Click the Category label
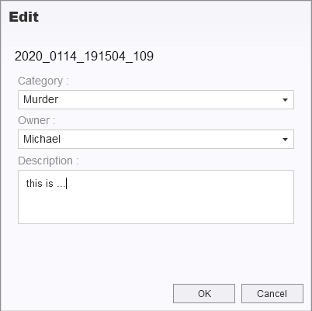 pos(43,81)
